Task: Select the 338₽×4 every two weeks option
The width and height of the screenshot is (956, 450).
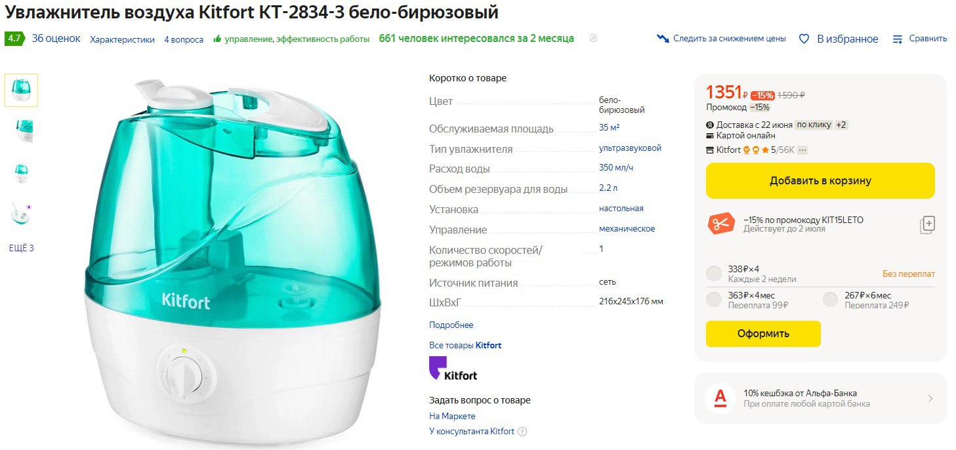Action: [x=714, y=274]
